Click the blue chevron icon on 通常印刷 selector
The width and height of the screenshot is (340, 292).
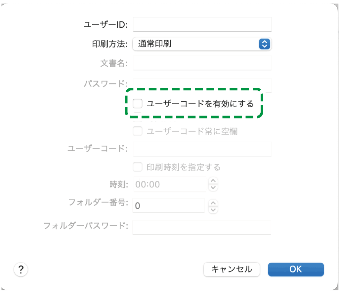click(264, 44)
